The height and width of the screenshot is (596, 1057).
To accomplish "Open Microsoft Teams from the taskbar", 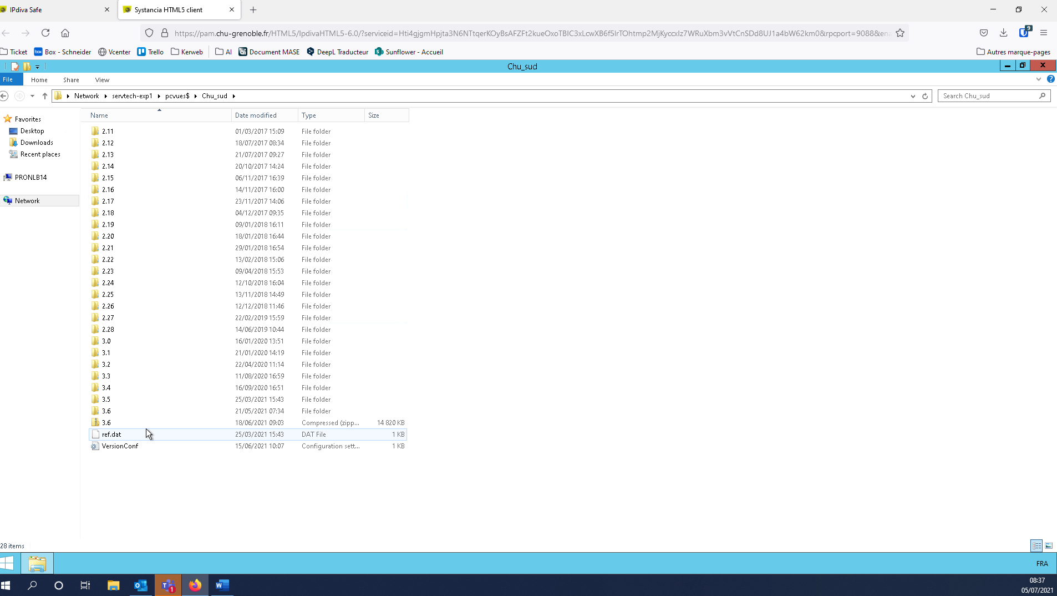I will [x=168, y=585].
